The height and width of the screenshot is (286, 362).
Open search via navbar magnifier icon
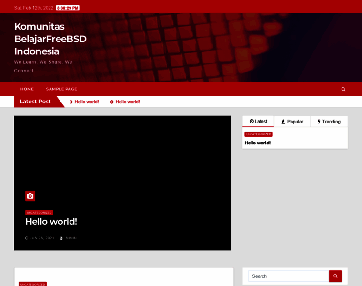(343, 89)
